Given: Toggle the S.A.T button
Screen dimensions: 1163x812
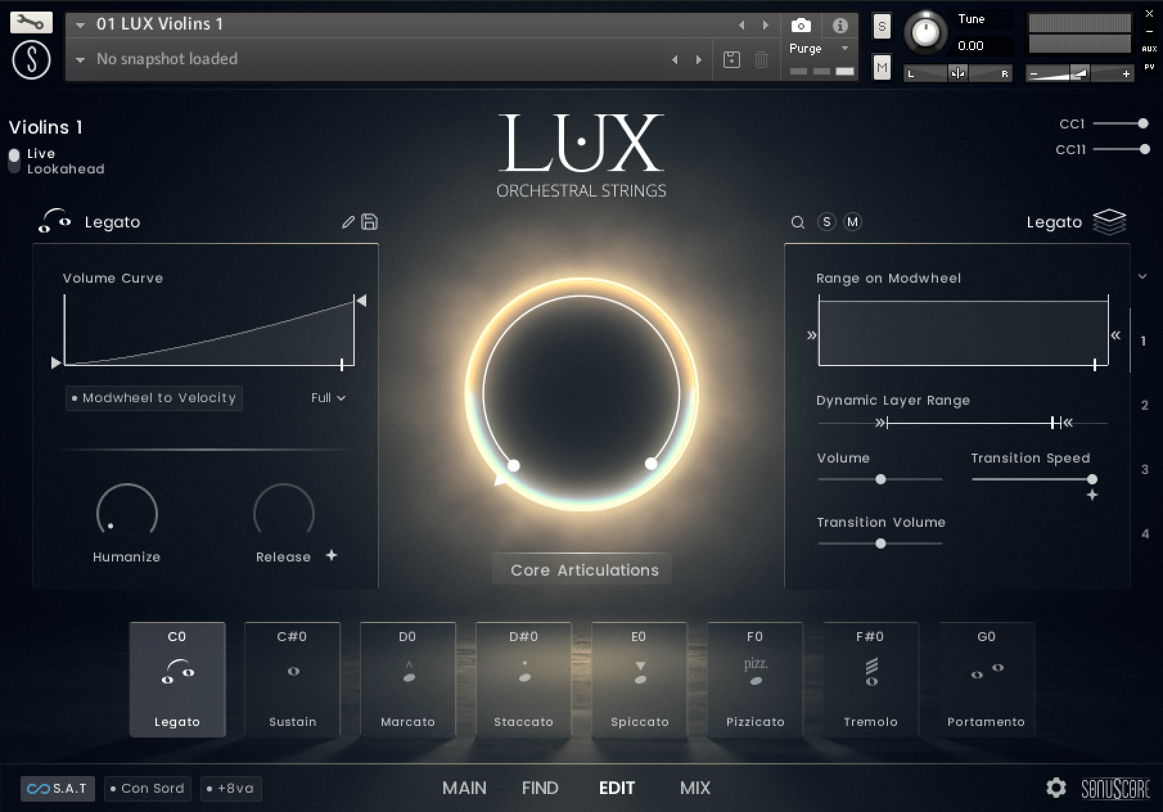Looking at the screenshot, I should (x=58, y=788).
